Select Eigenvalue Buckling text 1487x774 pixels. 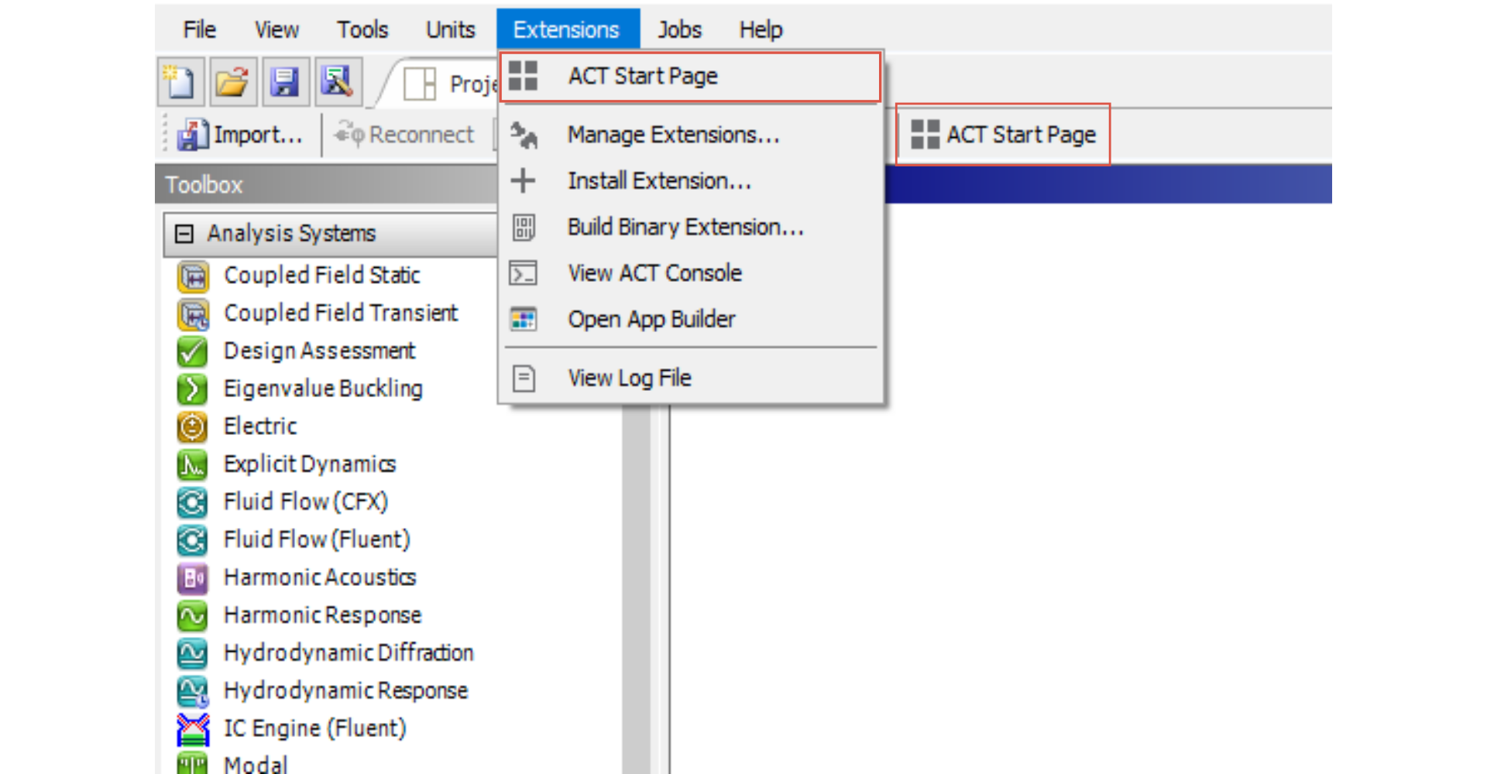tap(324, 389)
